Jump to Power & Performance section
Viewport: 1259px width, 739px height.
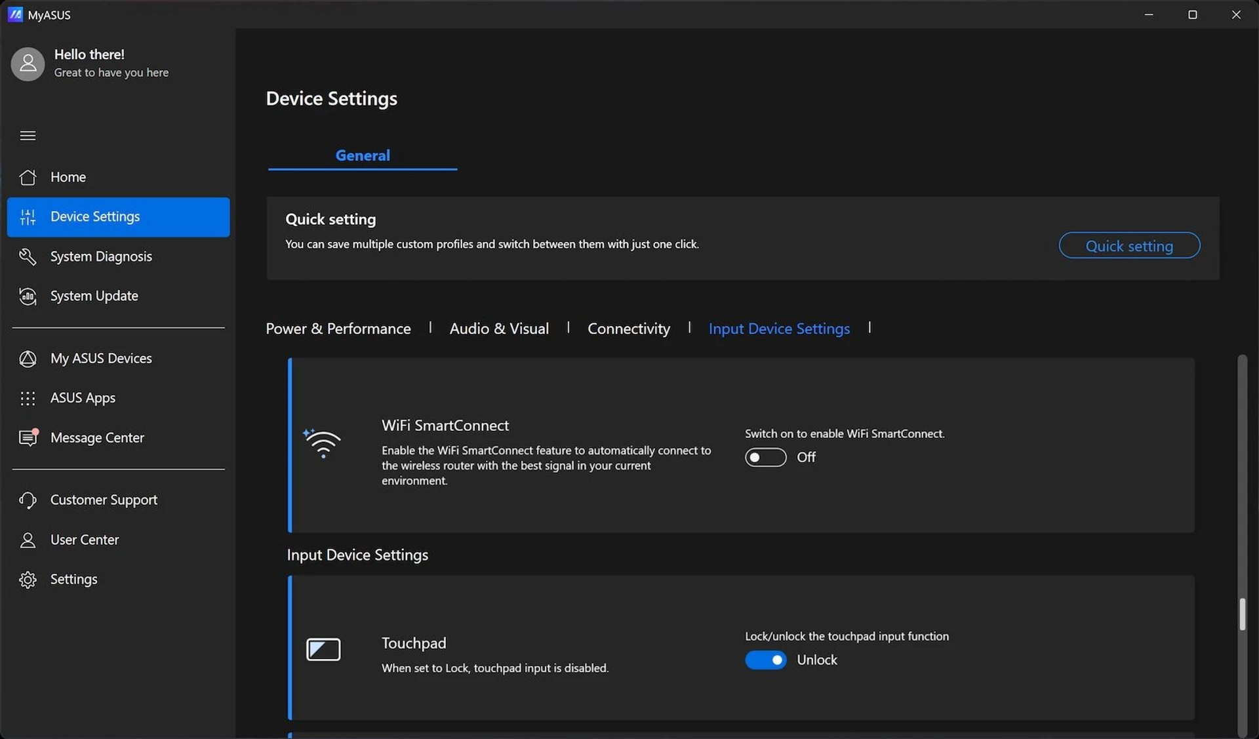click(x=338, y=329)
